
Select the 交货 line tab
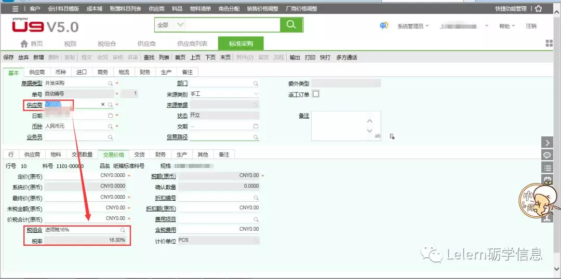140,155
